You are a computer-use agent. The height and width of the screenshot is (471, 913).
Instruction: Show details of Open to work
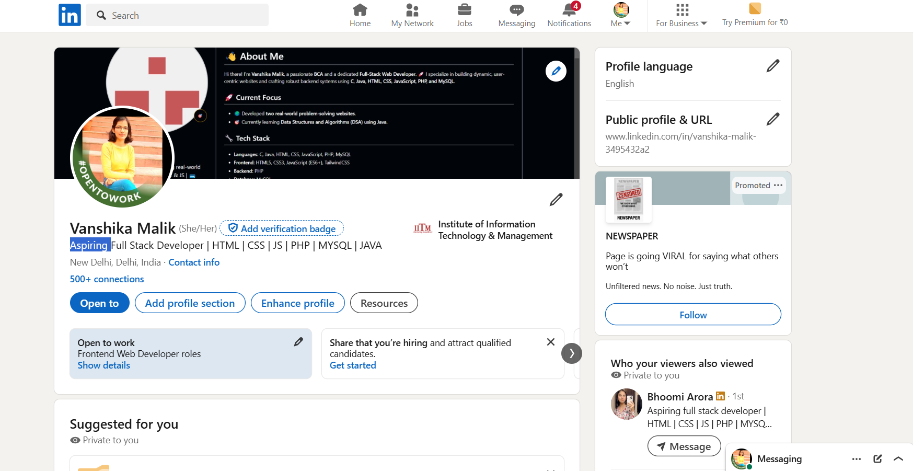(103, 365)
